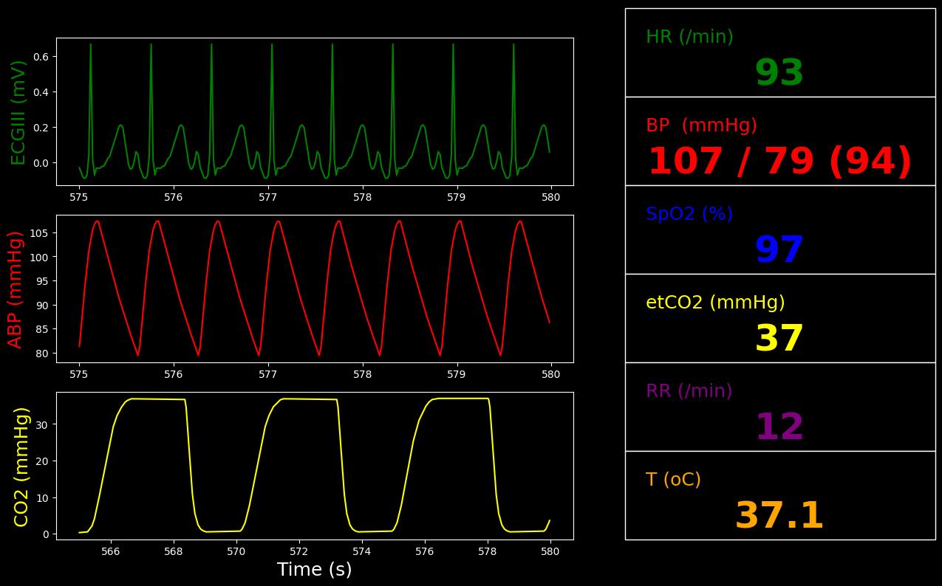
Task: Click the first CO2 waveform plateau
Action: coord(157,399)
